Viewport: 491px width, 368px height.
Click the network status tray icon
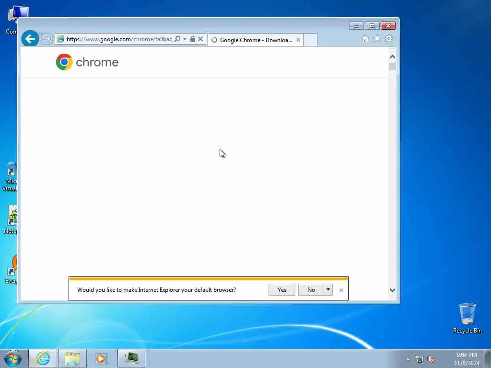tap(419, 359)
